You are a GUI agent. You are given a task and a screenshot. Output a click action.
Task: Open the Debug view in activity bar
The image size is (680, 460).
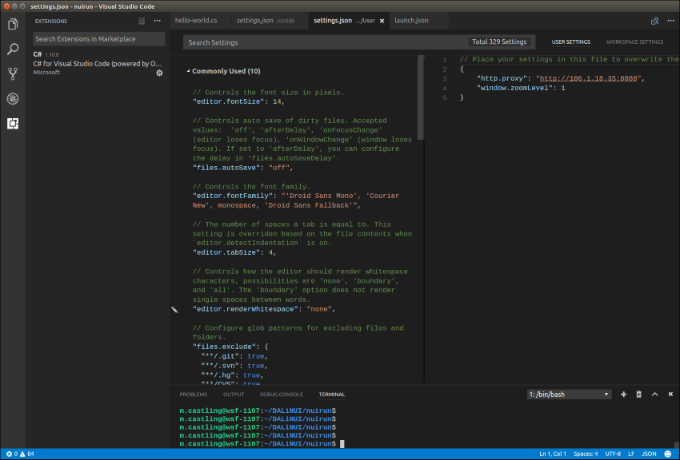click(x=13, y=99)
